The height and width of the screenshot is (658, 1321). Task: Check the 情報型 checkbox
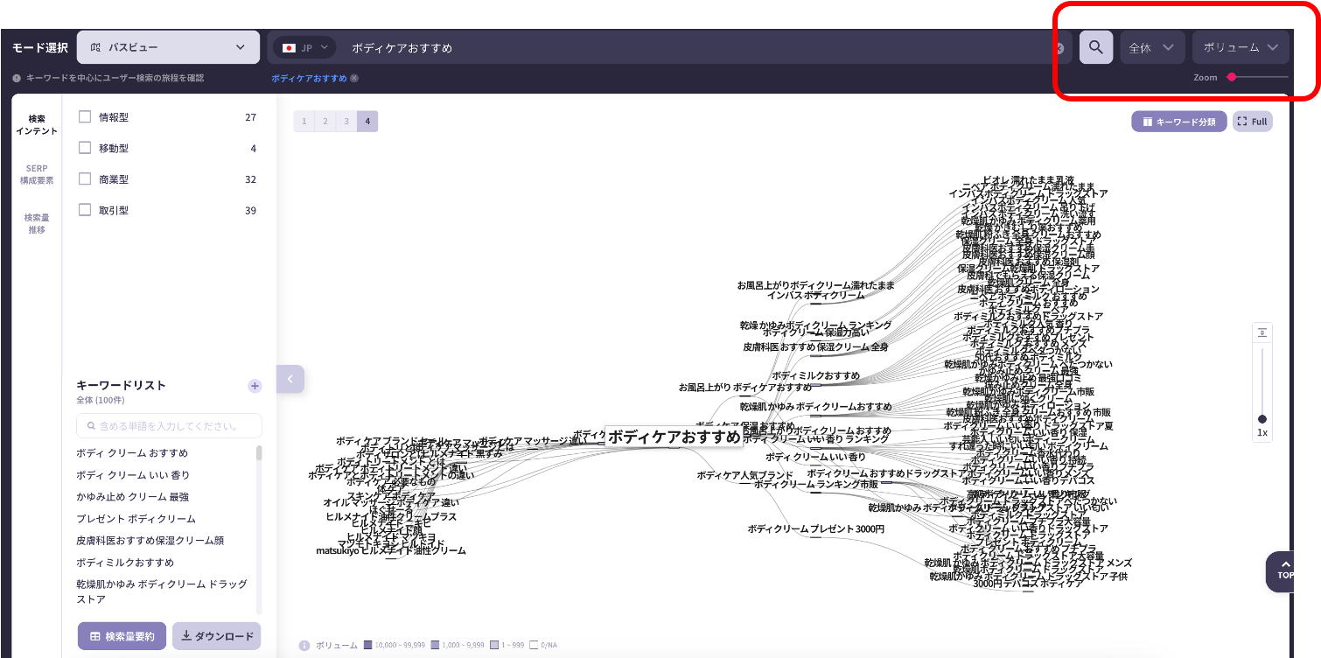pos(85,117)
